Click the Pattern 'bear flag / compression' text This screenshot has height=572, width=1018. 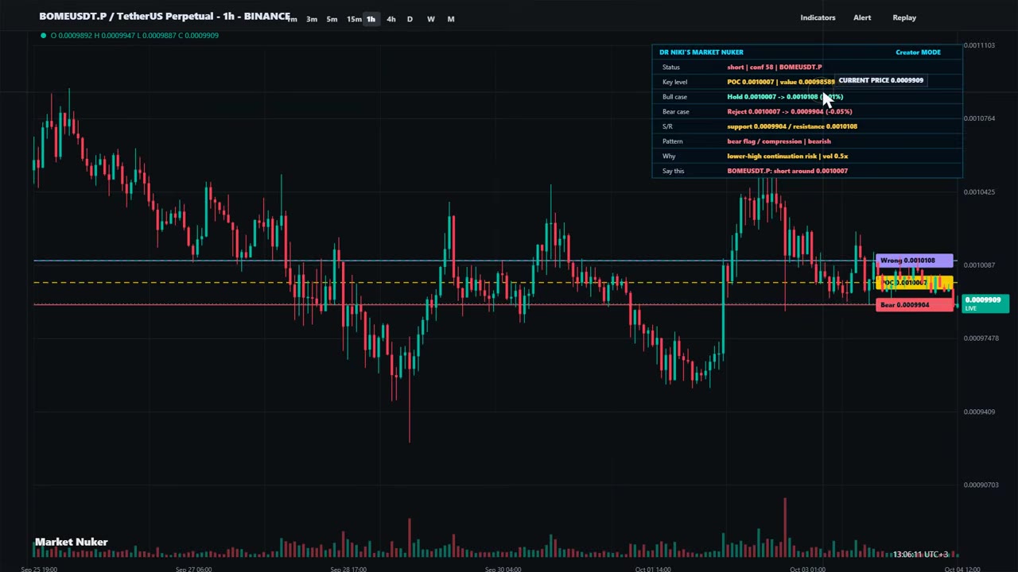click(779, 141)
